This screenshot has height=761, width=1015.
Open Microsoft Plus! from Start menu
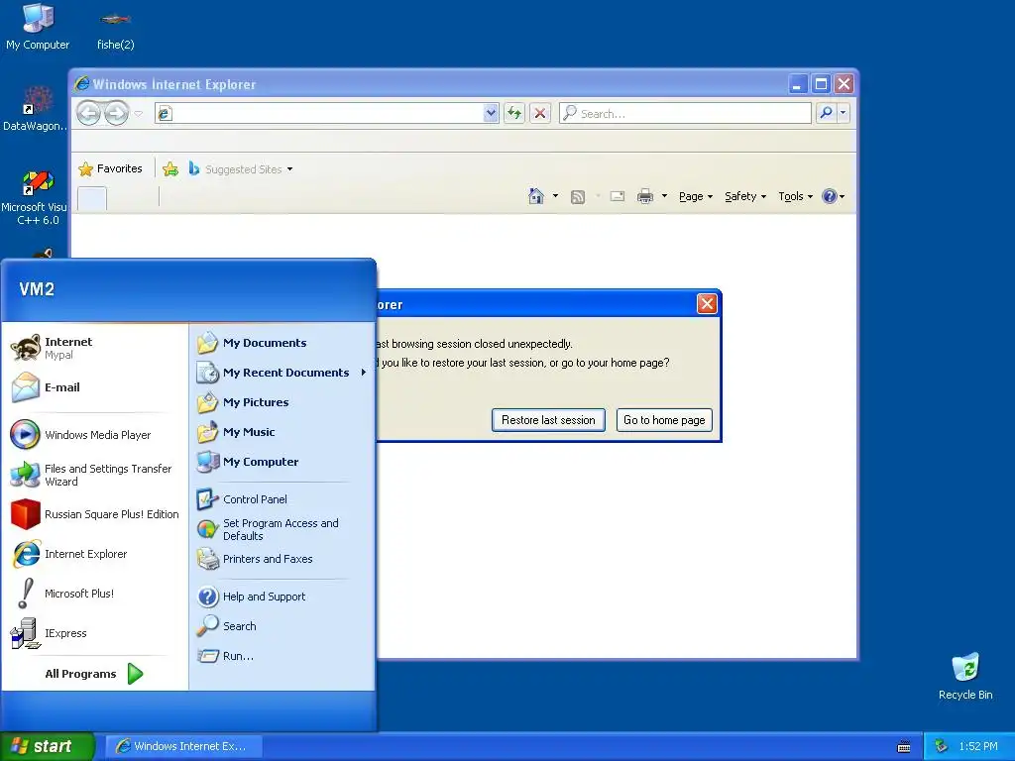[x=95, y=594]
